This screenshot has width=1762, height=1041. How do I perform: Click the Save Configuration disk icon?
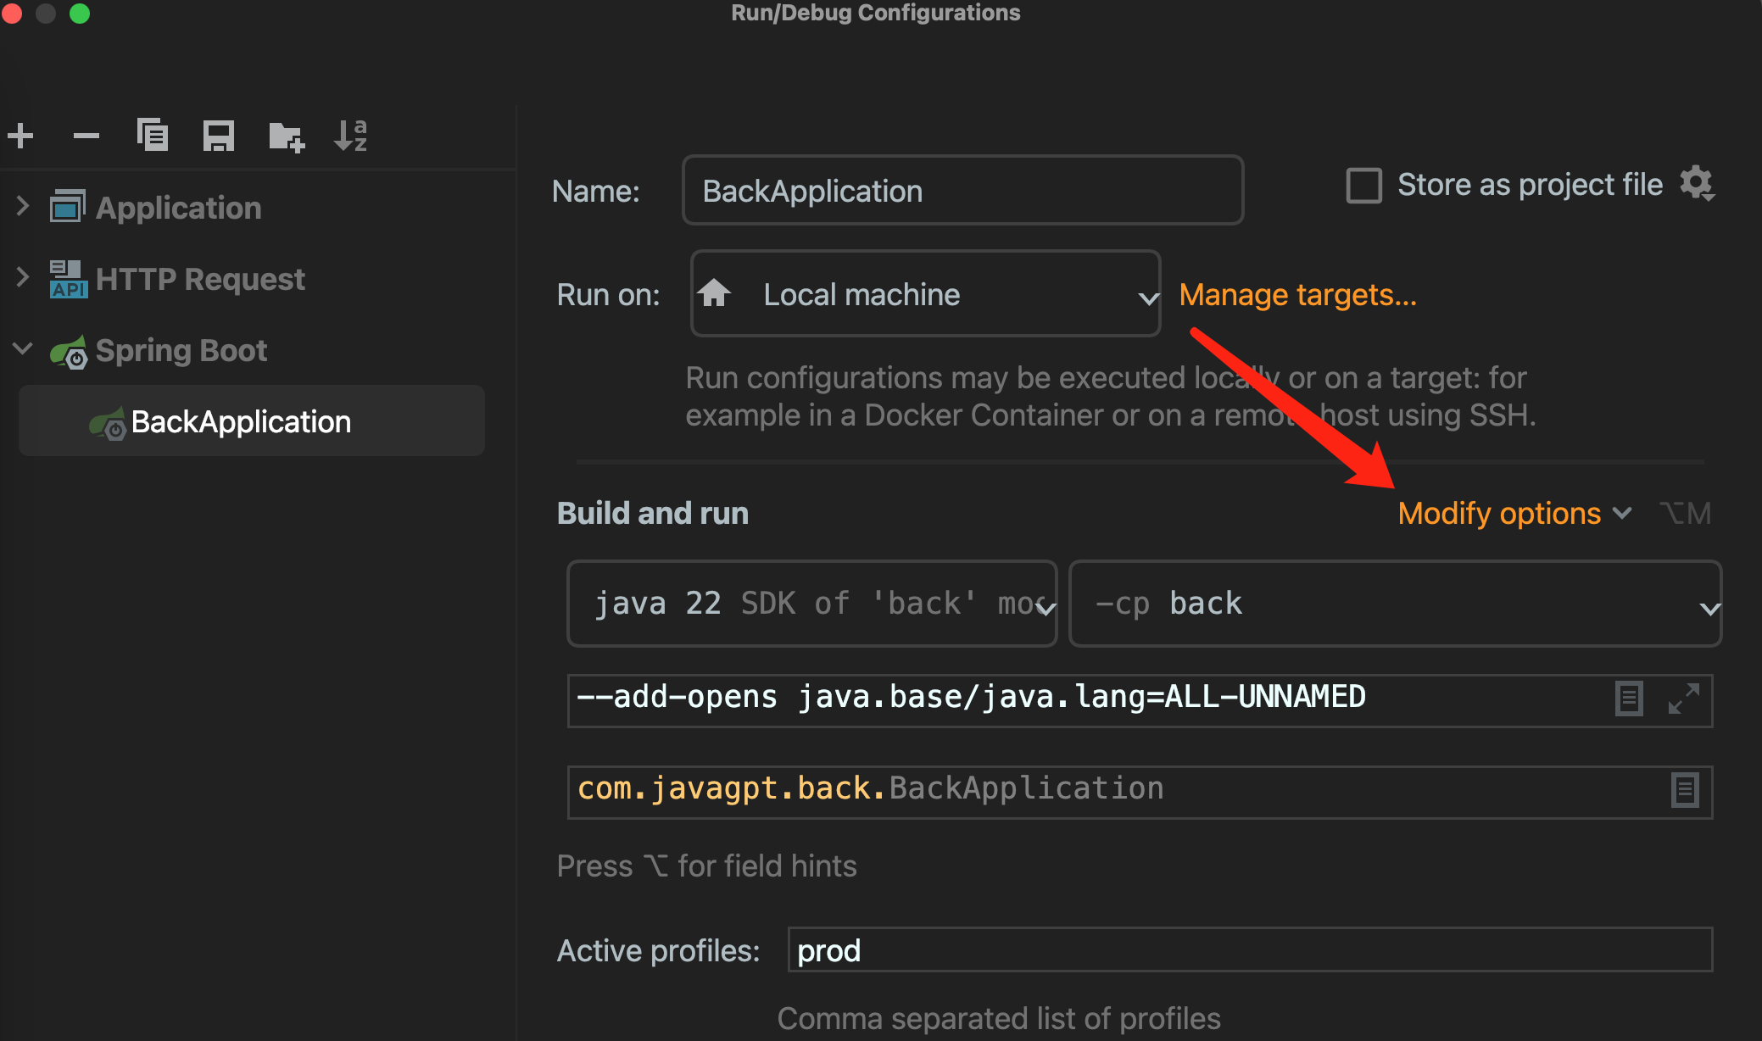(x=218, y=136)
